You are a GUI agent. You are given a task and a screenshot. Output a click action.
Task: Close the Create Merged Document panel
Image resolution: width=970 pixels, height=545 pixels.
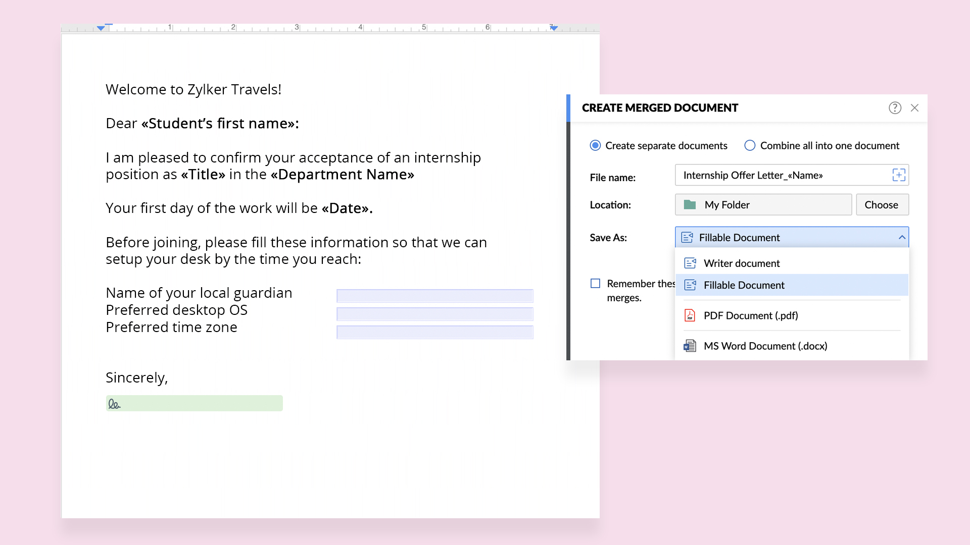pos(914,108)
